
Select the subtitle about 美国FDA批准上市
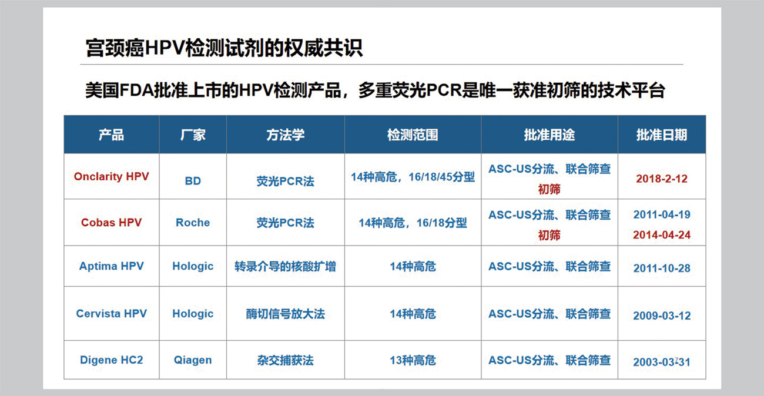click(374, 91)
